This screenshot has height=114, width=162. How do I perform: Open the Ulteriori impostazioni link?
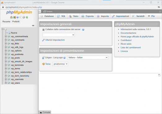click(x=55, y=40)
